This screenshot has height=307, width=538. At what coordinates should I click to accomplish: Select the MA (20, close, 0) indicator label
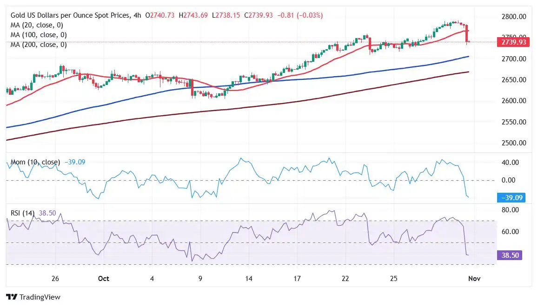point(37,25)
